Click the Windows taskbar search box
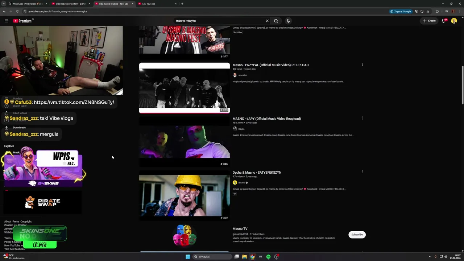 [212, 257]
